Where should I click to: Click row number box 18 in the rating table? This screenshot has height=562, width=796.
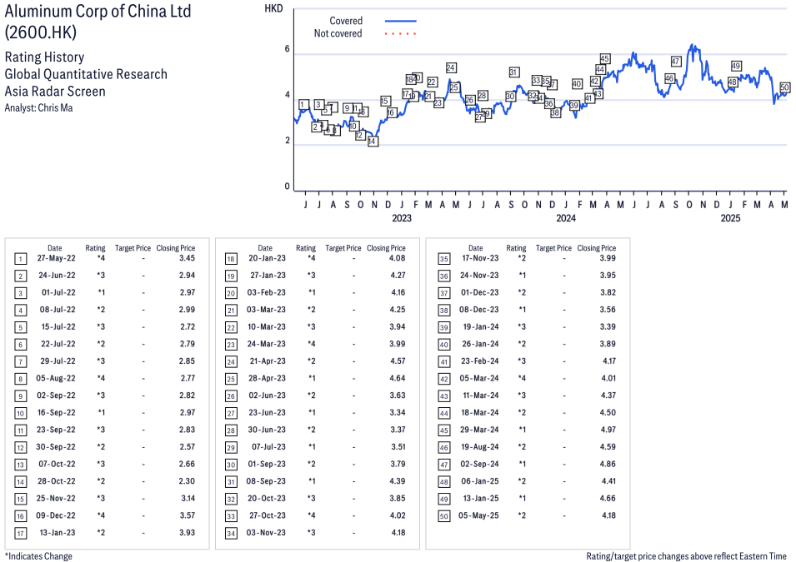pos(231,259)
